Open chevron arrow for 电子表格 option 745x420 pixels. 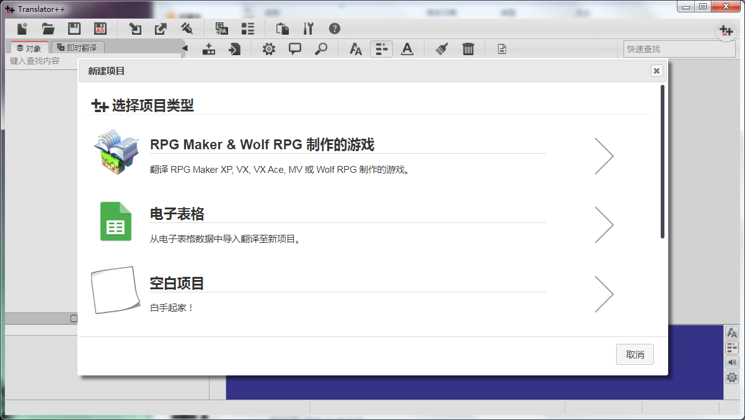coord(604,225)
